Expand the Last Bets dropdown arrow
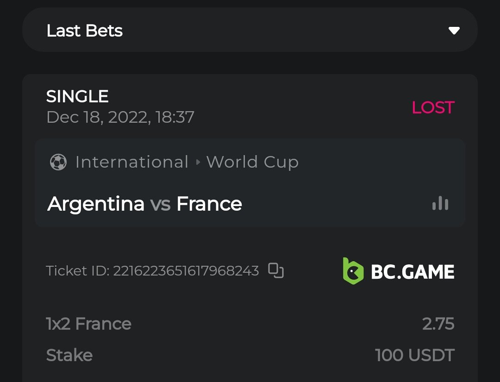This screenshot has height=382, width=500. [454, 31]
